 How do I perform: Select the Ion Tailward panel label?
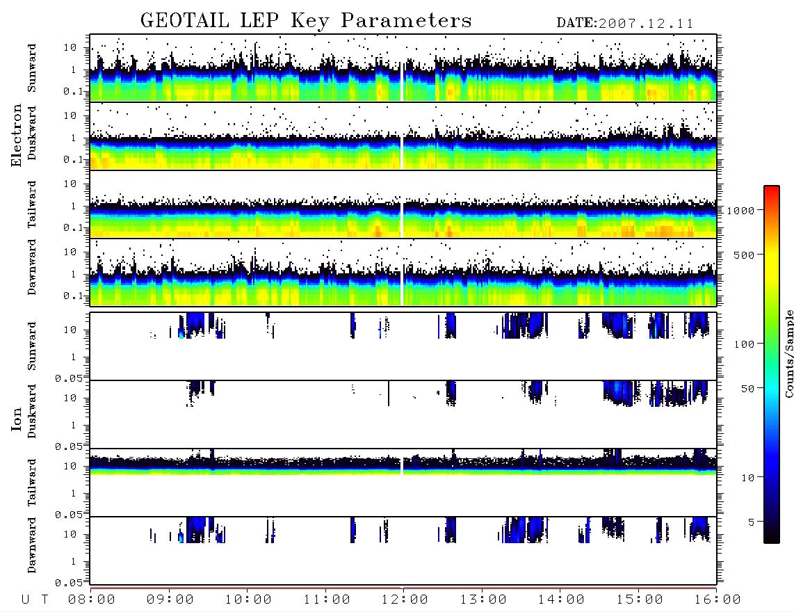pyautogui.click(x=32, y=483)
